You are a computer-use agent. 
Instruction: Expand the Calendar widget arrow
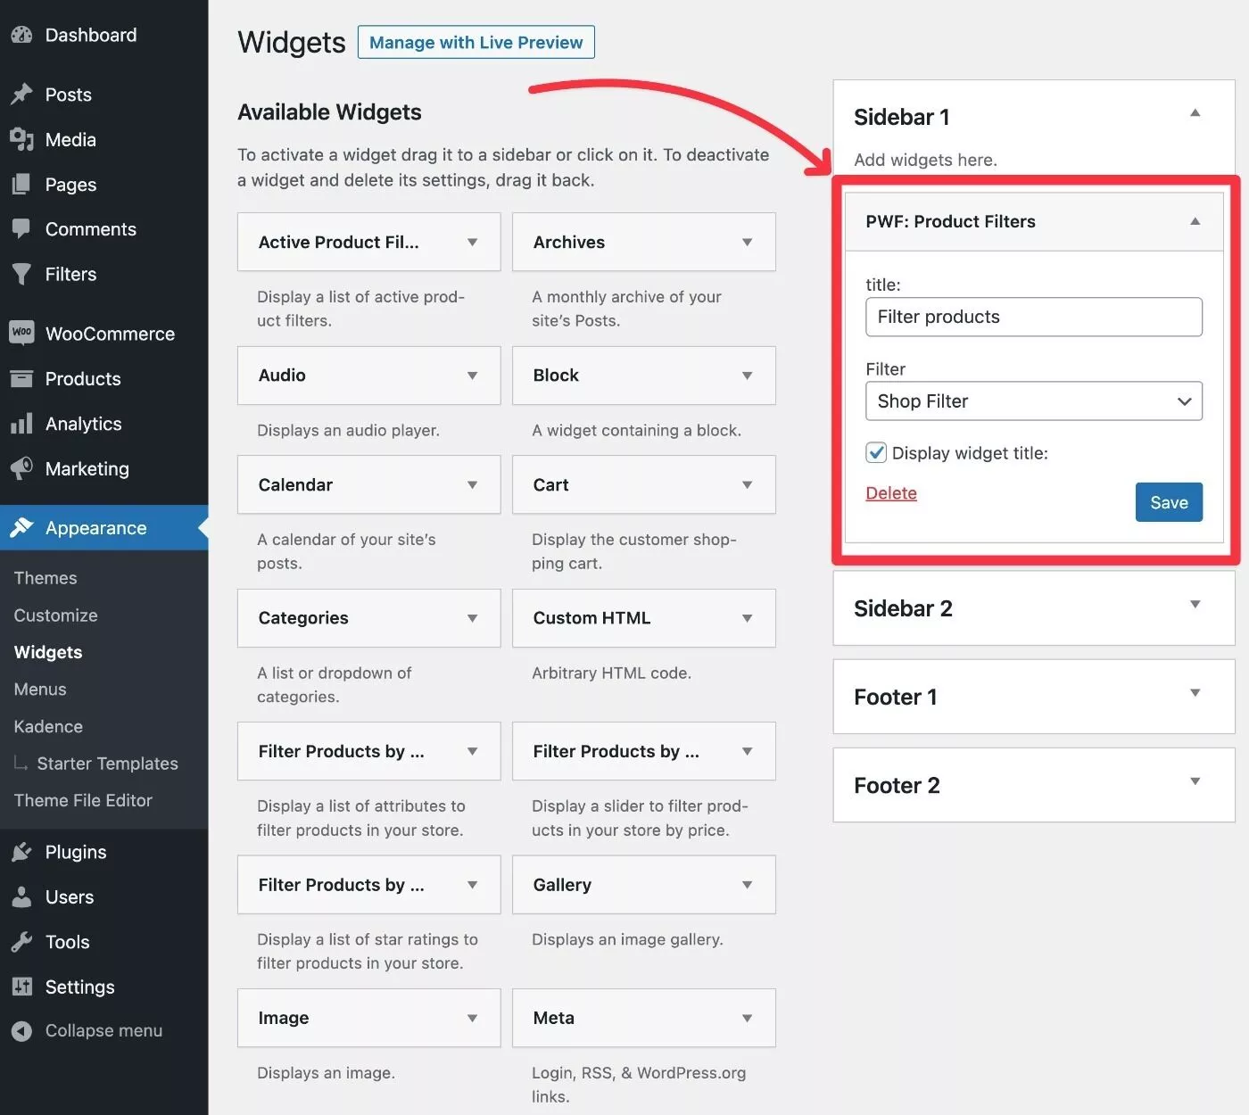coord(472,485)
